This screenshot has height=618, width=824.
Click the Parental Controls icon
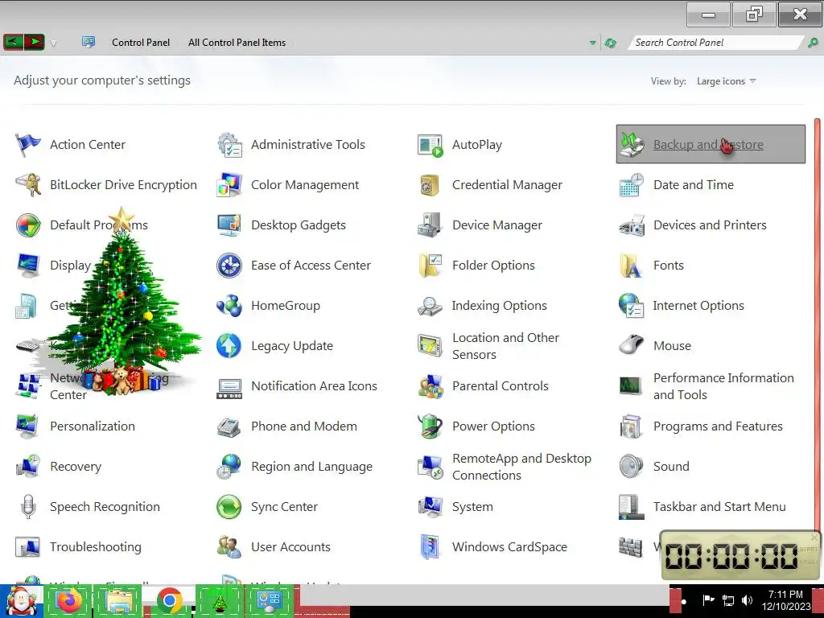tap(431, 386)
